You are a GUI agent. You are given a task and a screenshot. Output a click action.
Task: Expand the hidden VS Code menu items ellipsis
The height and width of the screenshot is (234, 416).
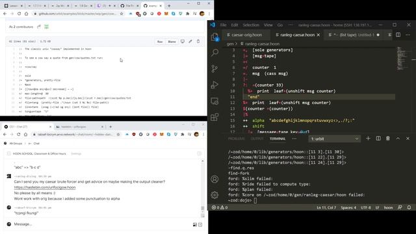tap(291, 25)
